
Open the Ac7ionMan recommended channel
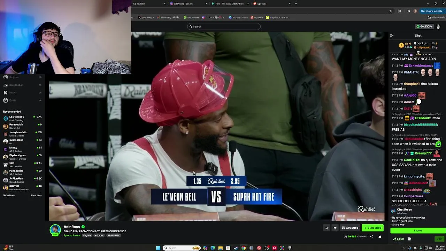(22, 180)
